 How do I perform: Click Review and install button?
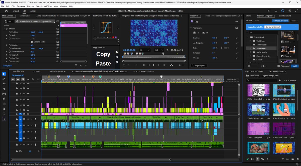point(273,27)
